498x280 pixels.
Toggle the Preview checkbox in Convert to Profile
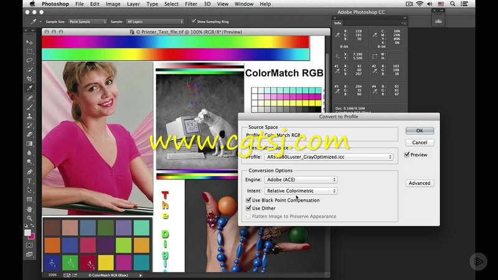pyautogui.click(x=407, y=154)
